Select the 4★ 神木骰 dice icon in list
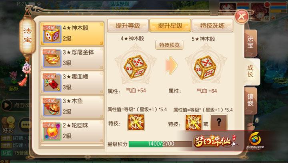This screenshot has width=288, height=163. coord(52,34)
